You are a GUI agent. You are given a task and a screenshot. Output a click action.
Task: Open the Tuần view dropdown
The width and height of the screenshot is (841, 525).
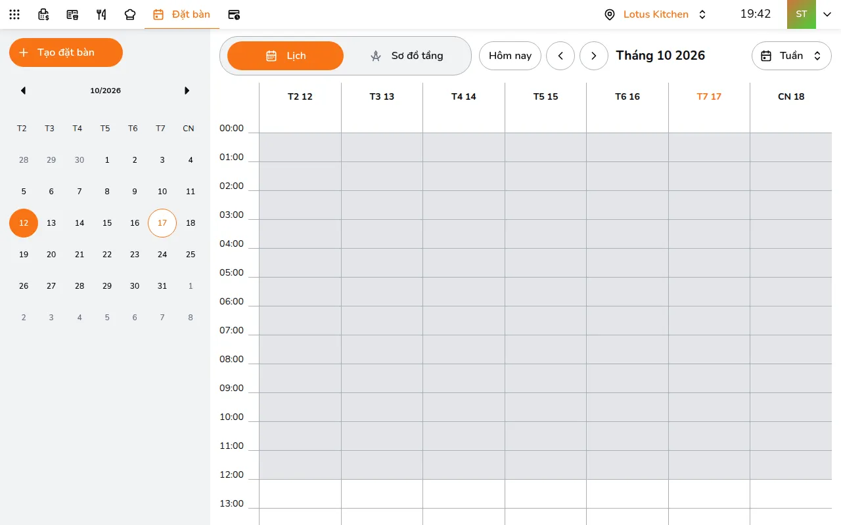click(x=792, y=56)
